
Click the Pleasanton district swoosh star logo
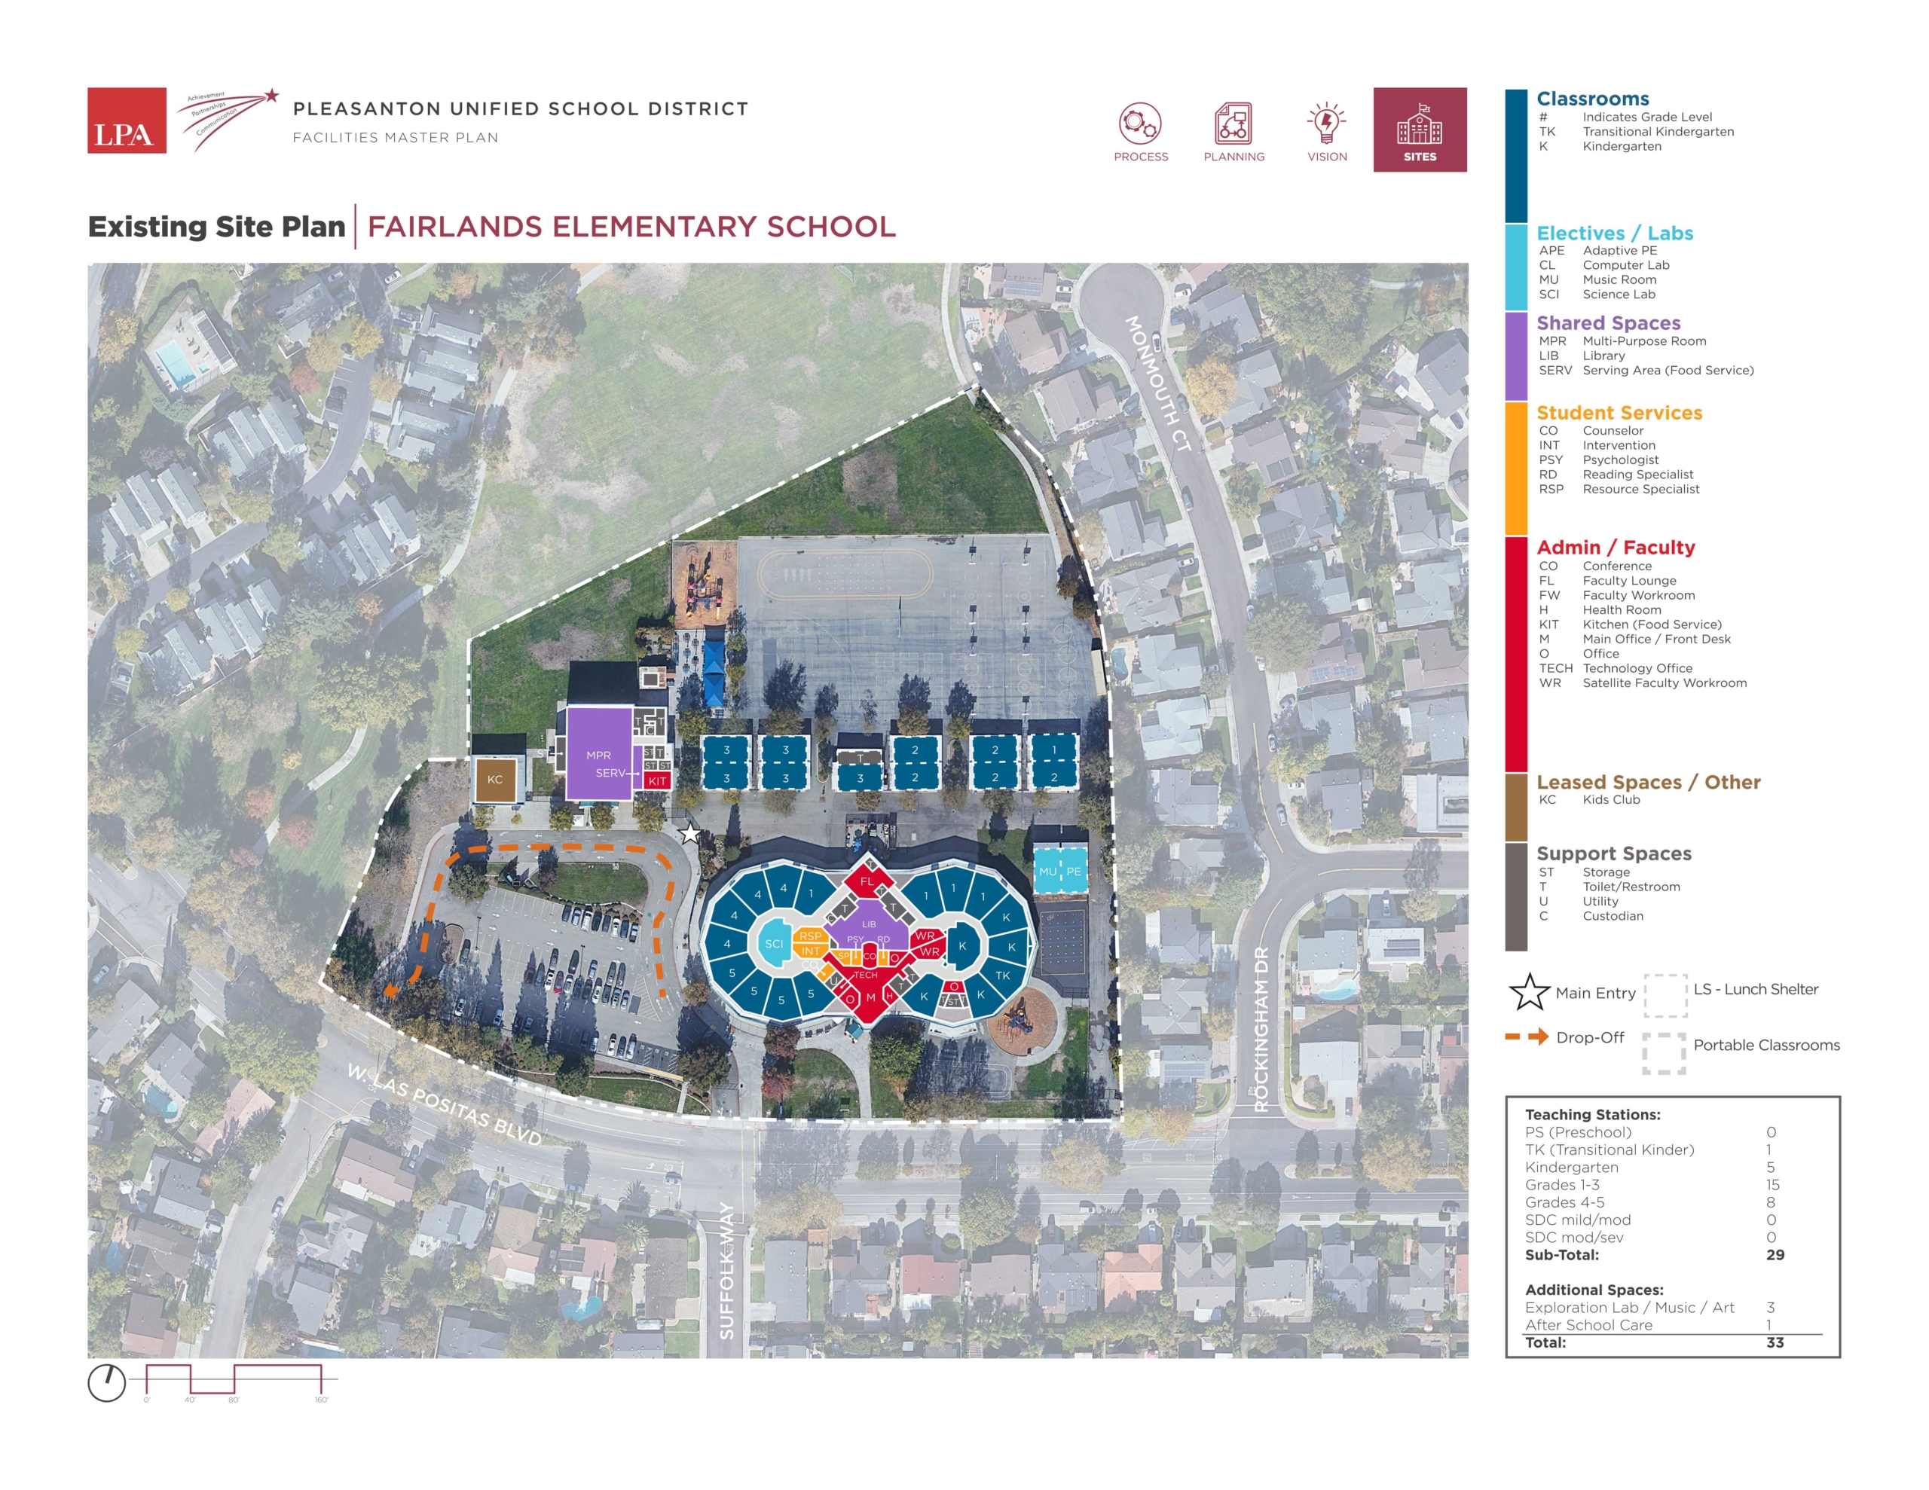pyautogui.click(x=228, y=119)
